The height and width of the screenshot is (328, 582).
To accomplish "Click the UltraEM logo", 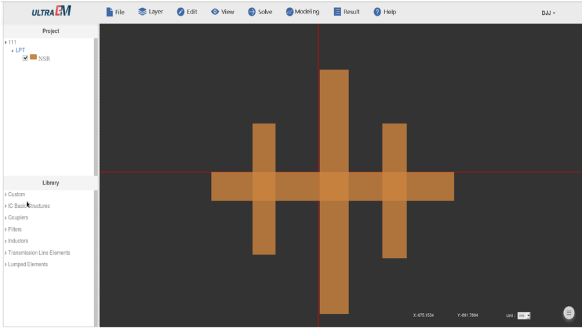I will point(52,12).
